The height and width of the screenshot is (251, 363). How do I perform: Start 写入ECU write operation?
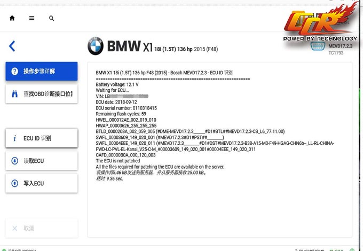pyautogui.click(x=42, y=183)
